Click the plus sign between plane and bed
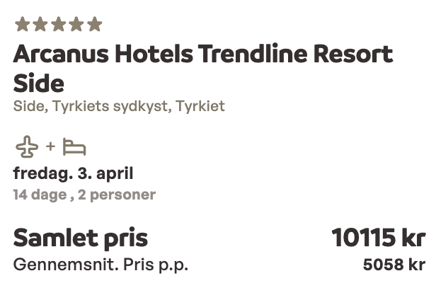Screen dimensions: 436x283 click(50, 147)
